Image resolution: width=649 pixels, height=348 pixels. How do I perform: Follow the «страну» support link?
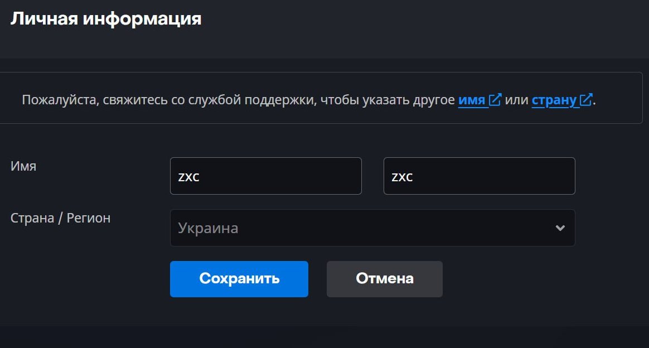click(x=554, y=100)
